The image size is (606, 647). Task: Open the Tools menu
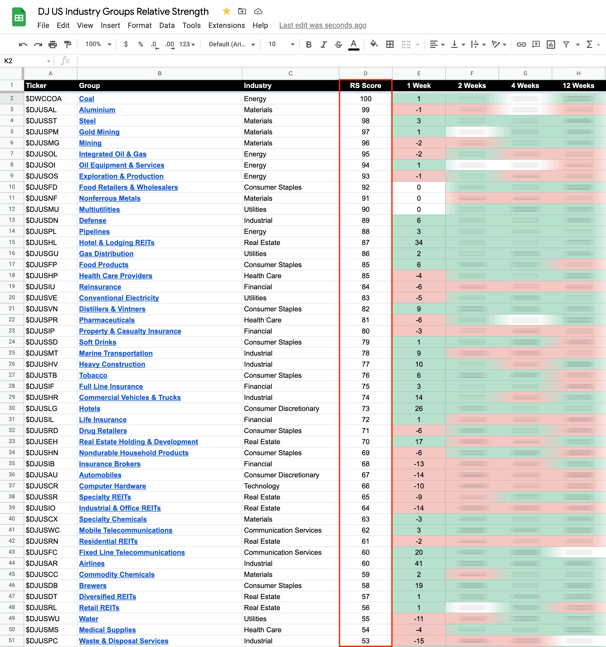(191, 25)
